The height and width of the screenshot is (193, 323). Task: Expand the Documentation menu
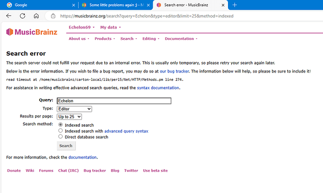coord(181,39)
